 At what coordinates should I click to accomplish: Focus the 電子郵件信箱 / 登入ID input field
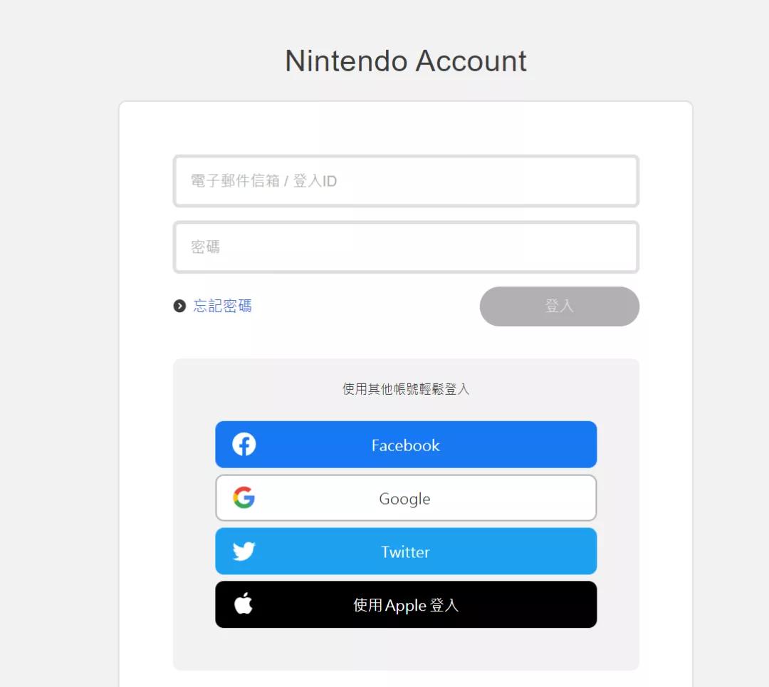tap(406, 181)
